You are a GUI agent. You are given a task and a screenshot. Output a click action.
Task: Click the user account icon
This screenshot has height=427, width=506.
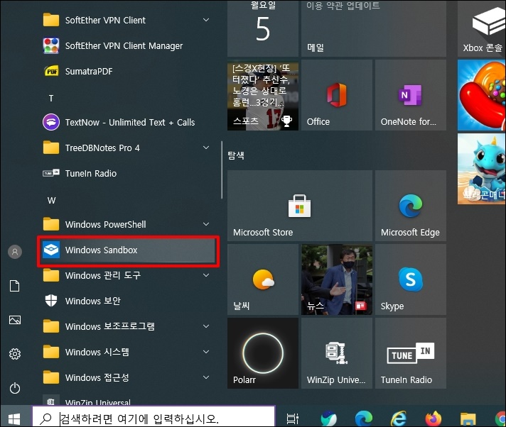click(x=15, y=252)
